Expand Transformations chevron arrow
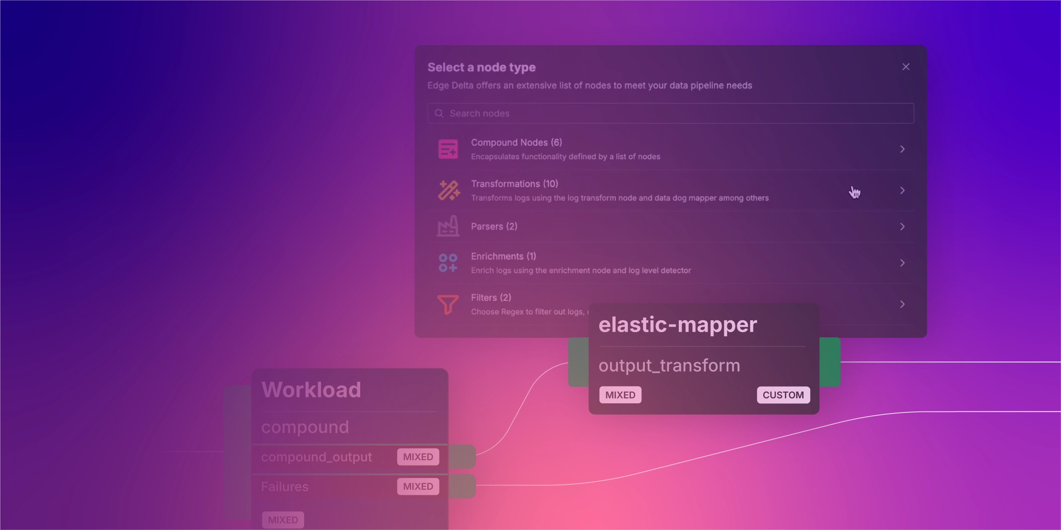Viewport: 1061px width, 530px height. click(x=902, y=191)
